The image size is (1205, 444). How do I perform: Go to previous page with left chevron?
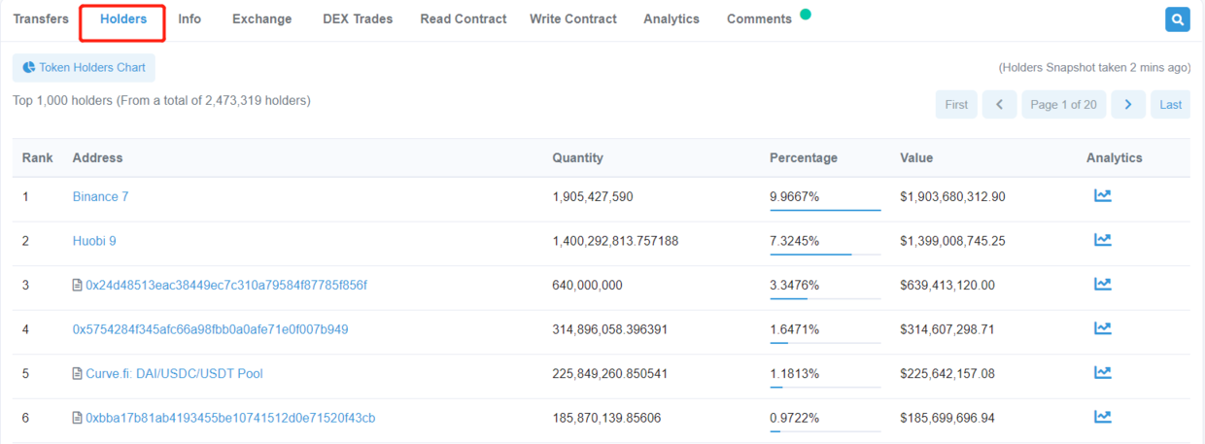(x=999, y=105)
